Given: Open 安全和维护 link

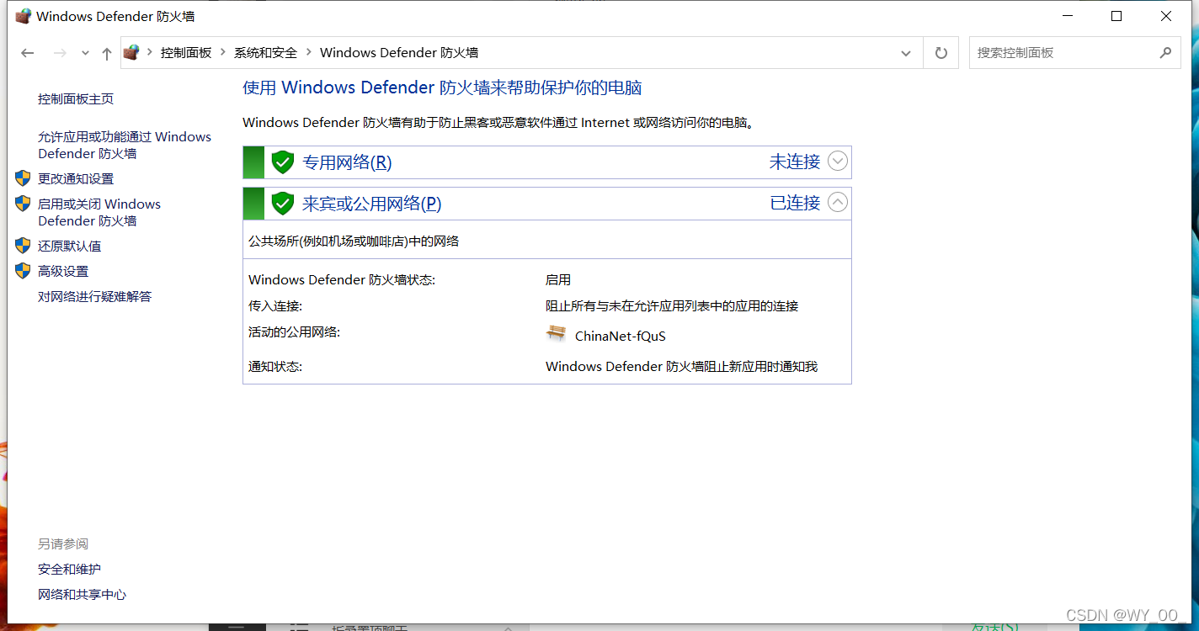Looking at the screenshot, I should [x=69, y=569].
